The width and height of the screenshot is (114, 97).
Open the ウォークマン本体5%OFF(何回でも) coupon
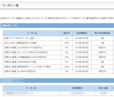26,52
